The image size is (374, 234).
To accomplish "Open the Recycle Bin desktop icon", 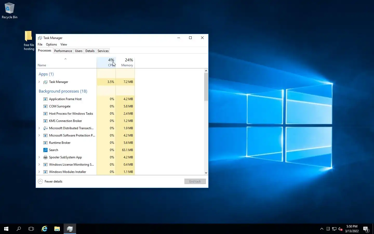I will (10, 10).
